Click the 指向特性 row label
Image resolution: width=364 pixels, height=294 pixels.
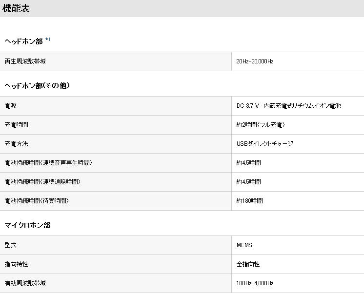click(x=16, y=264)
